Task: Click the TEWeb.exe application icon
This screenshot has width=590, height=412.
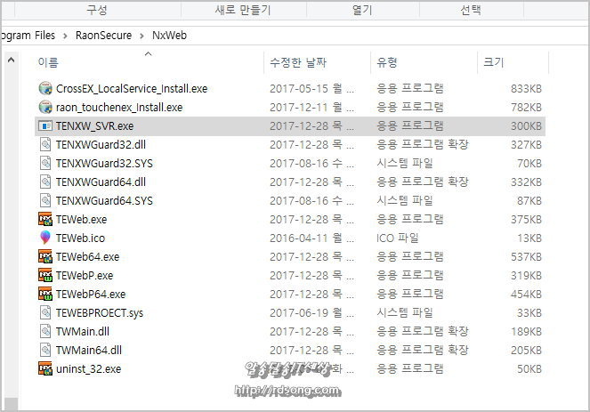Action: tap(46, 219)
